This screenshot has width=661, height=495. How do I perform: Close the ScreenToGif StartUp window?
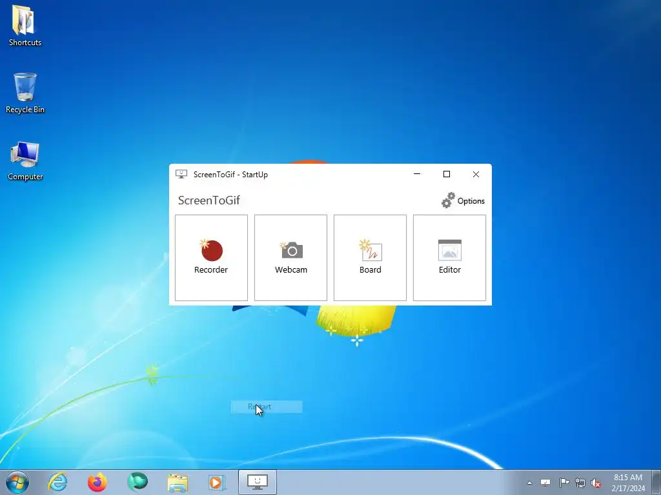point(476,174)
